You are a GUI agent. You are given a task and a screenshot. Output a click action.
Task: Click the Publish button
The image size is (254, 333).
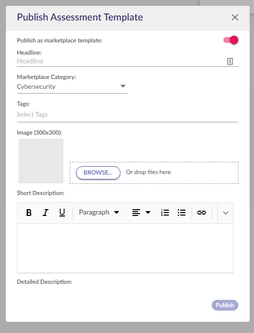tap(225, 305)
